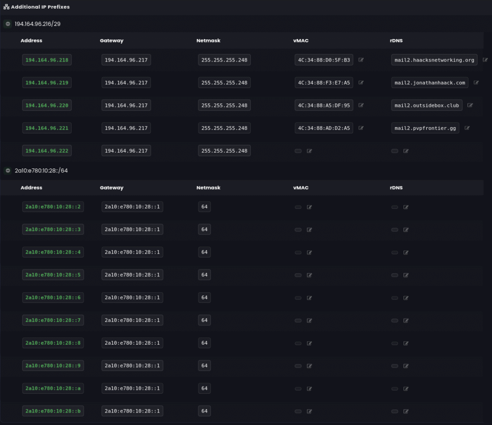Edit vMAC for 2a10:e780:10:28::5
The width and height of the screenshot is (492, 425).
pos(309,275)
